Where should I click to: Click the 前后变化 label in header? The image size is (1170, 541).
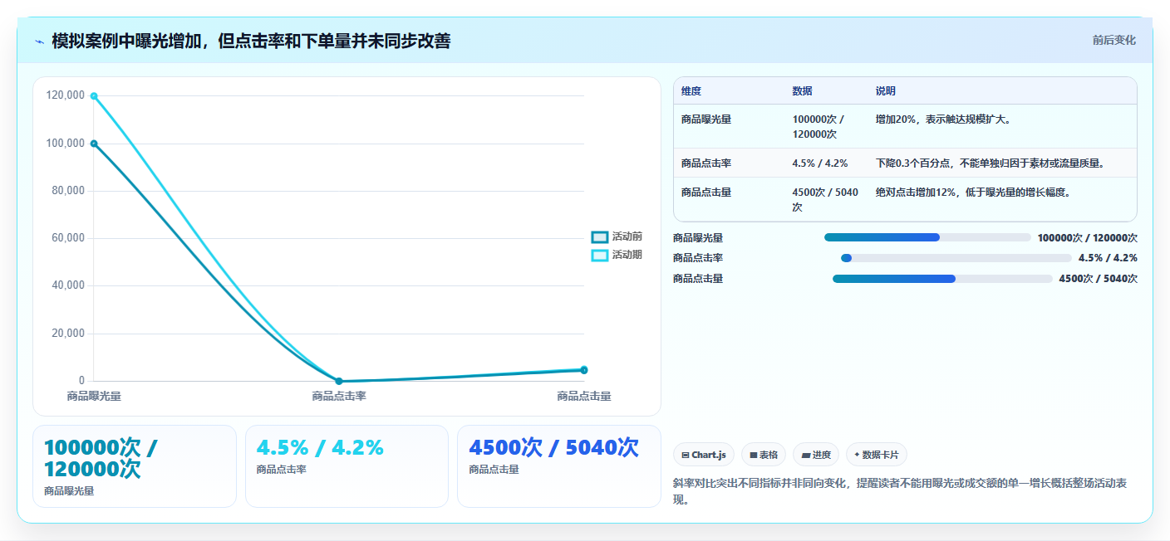(x=1113, y=41)
